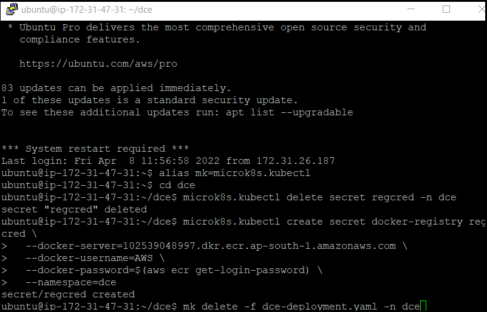The height and width of the screenshot is (312, 487).
Task: Click the 'System restart required' message
Action: (95, 149)
